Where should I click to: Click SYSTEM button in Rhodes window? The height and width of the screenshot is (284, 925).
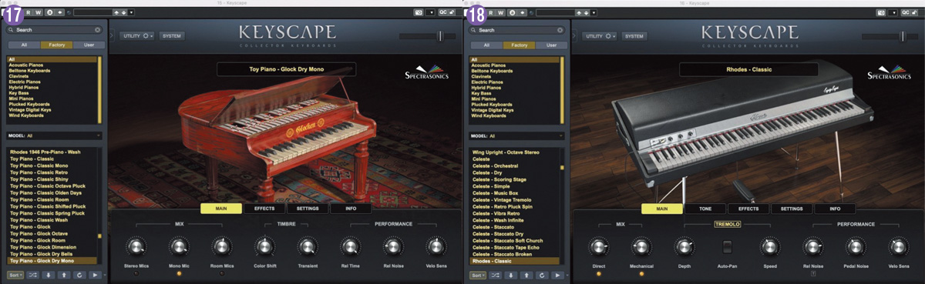[634, 36]
